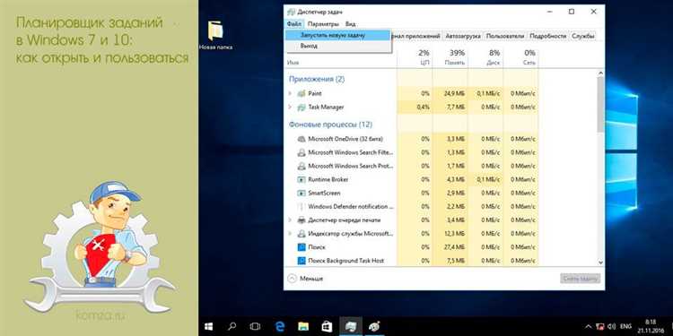Switch to the Автозагрузка tab
Image resolution: width=673 pixels, height=336 pixels.
[x=463, y=37]
